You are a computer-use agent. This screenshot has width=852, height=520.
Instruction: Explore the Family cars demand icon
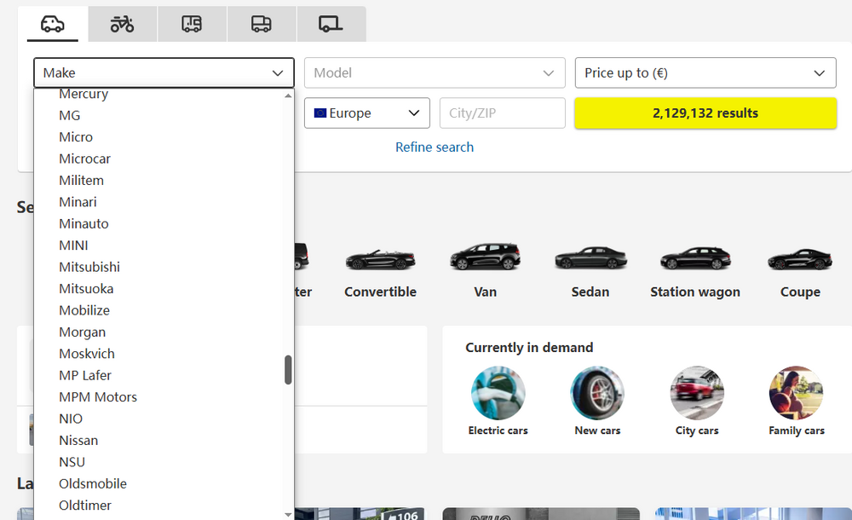click(x=796, y=393)
